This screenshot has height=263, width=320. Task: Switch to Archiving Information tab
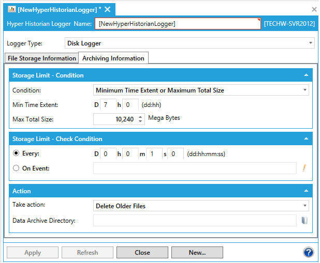pyautogui.click(x=113, y=58)
